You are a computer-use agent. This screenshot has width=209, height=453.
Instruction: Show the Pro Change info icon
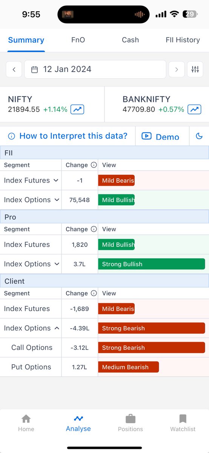(94, 229)
